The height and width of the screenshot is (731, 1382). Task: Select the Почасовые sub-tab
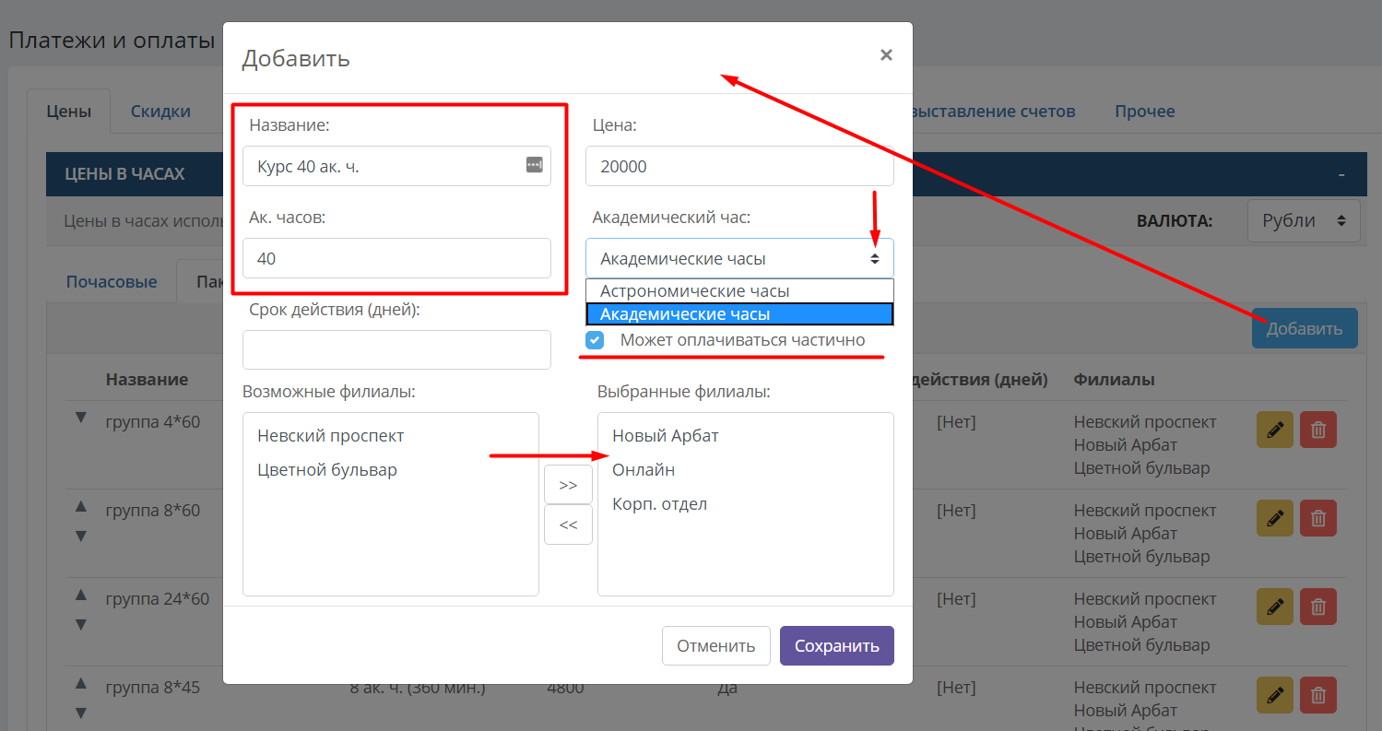click(x=112, y=281)
